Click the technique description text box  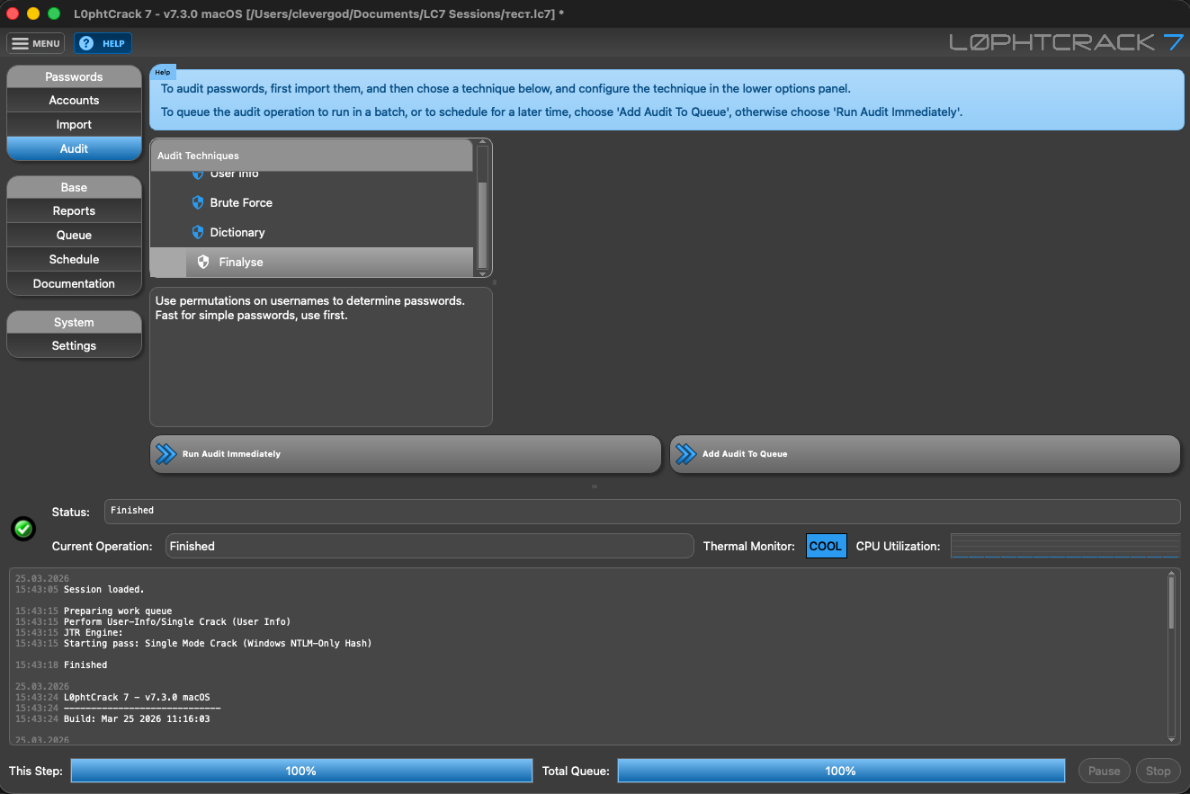click(321, 357)
